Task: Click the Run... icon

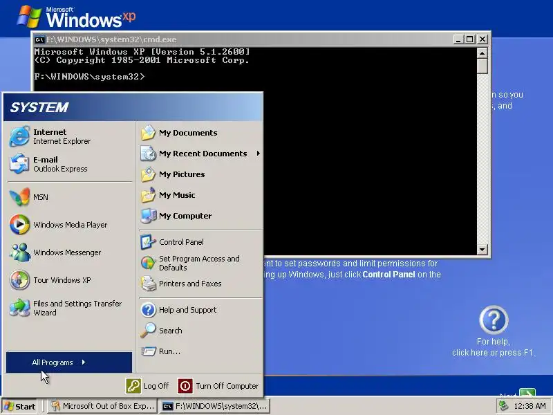Action: pos(148,351)
